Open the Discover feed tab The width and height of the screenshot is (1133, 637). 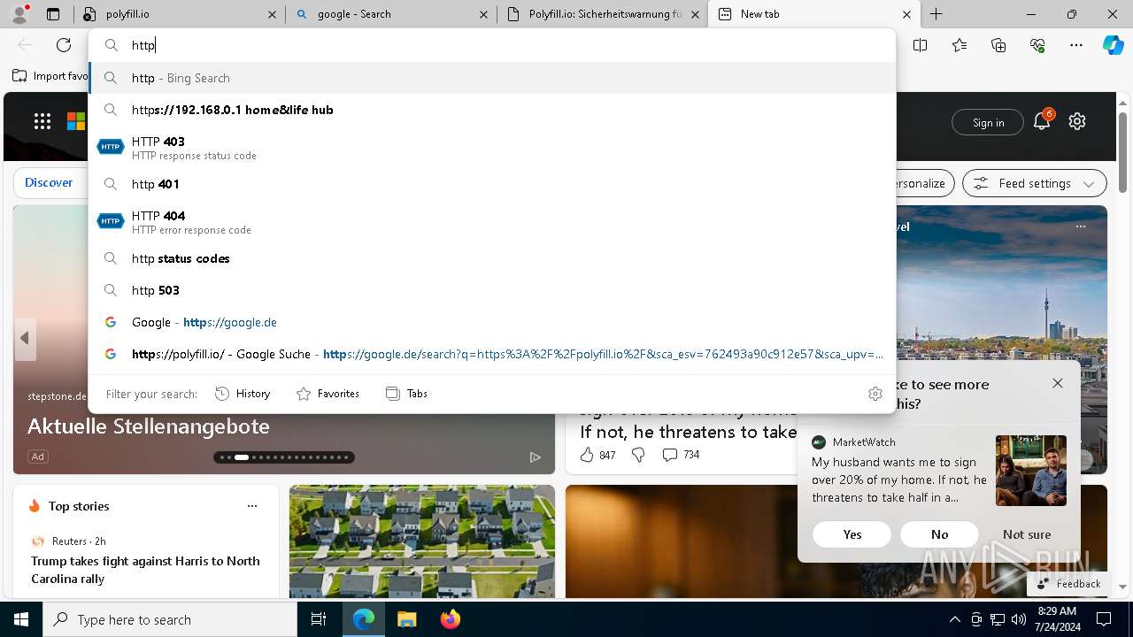(x=49, y=182)
